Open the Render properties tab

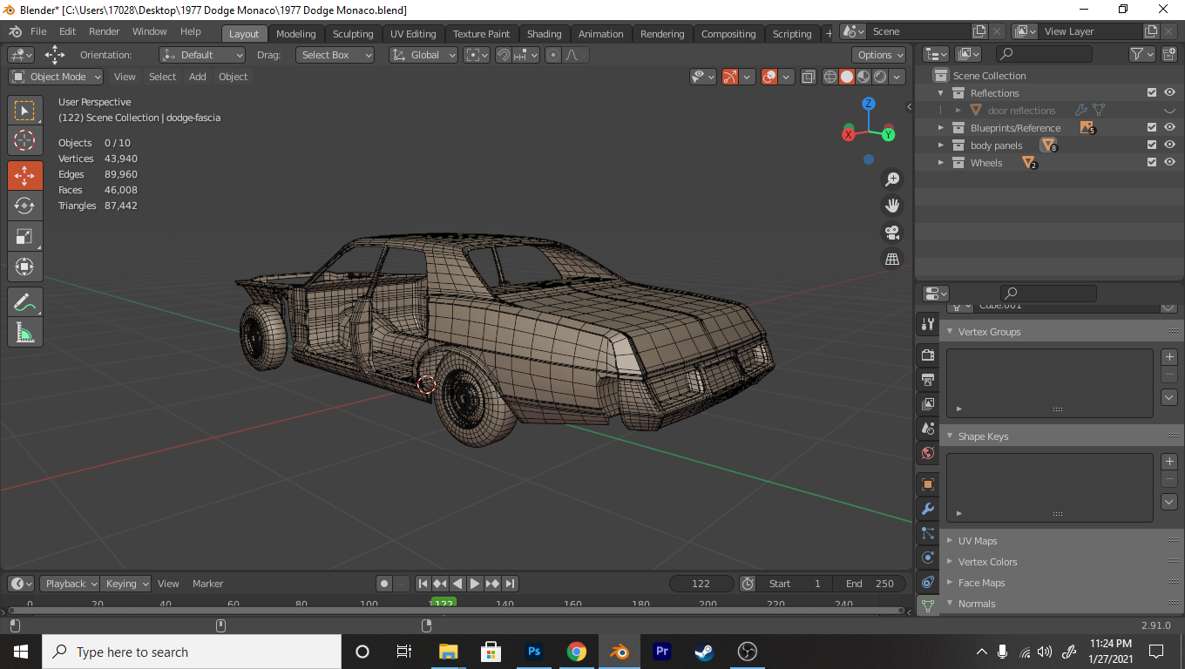click(928, 355)
